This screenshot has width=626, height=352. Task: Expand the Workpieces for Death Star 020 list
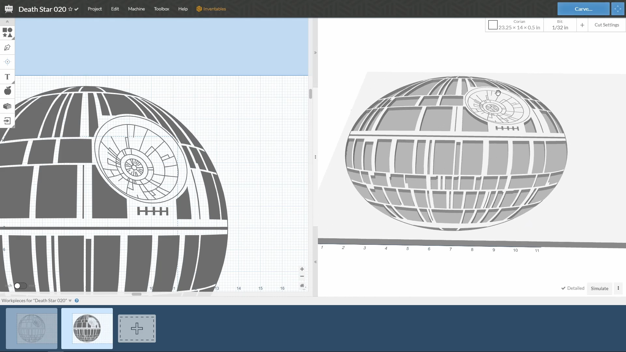70,300
